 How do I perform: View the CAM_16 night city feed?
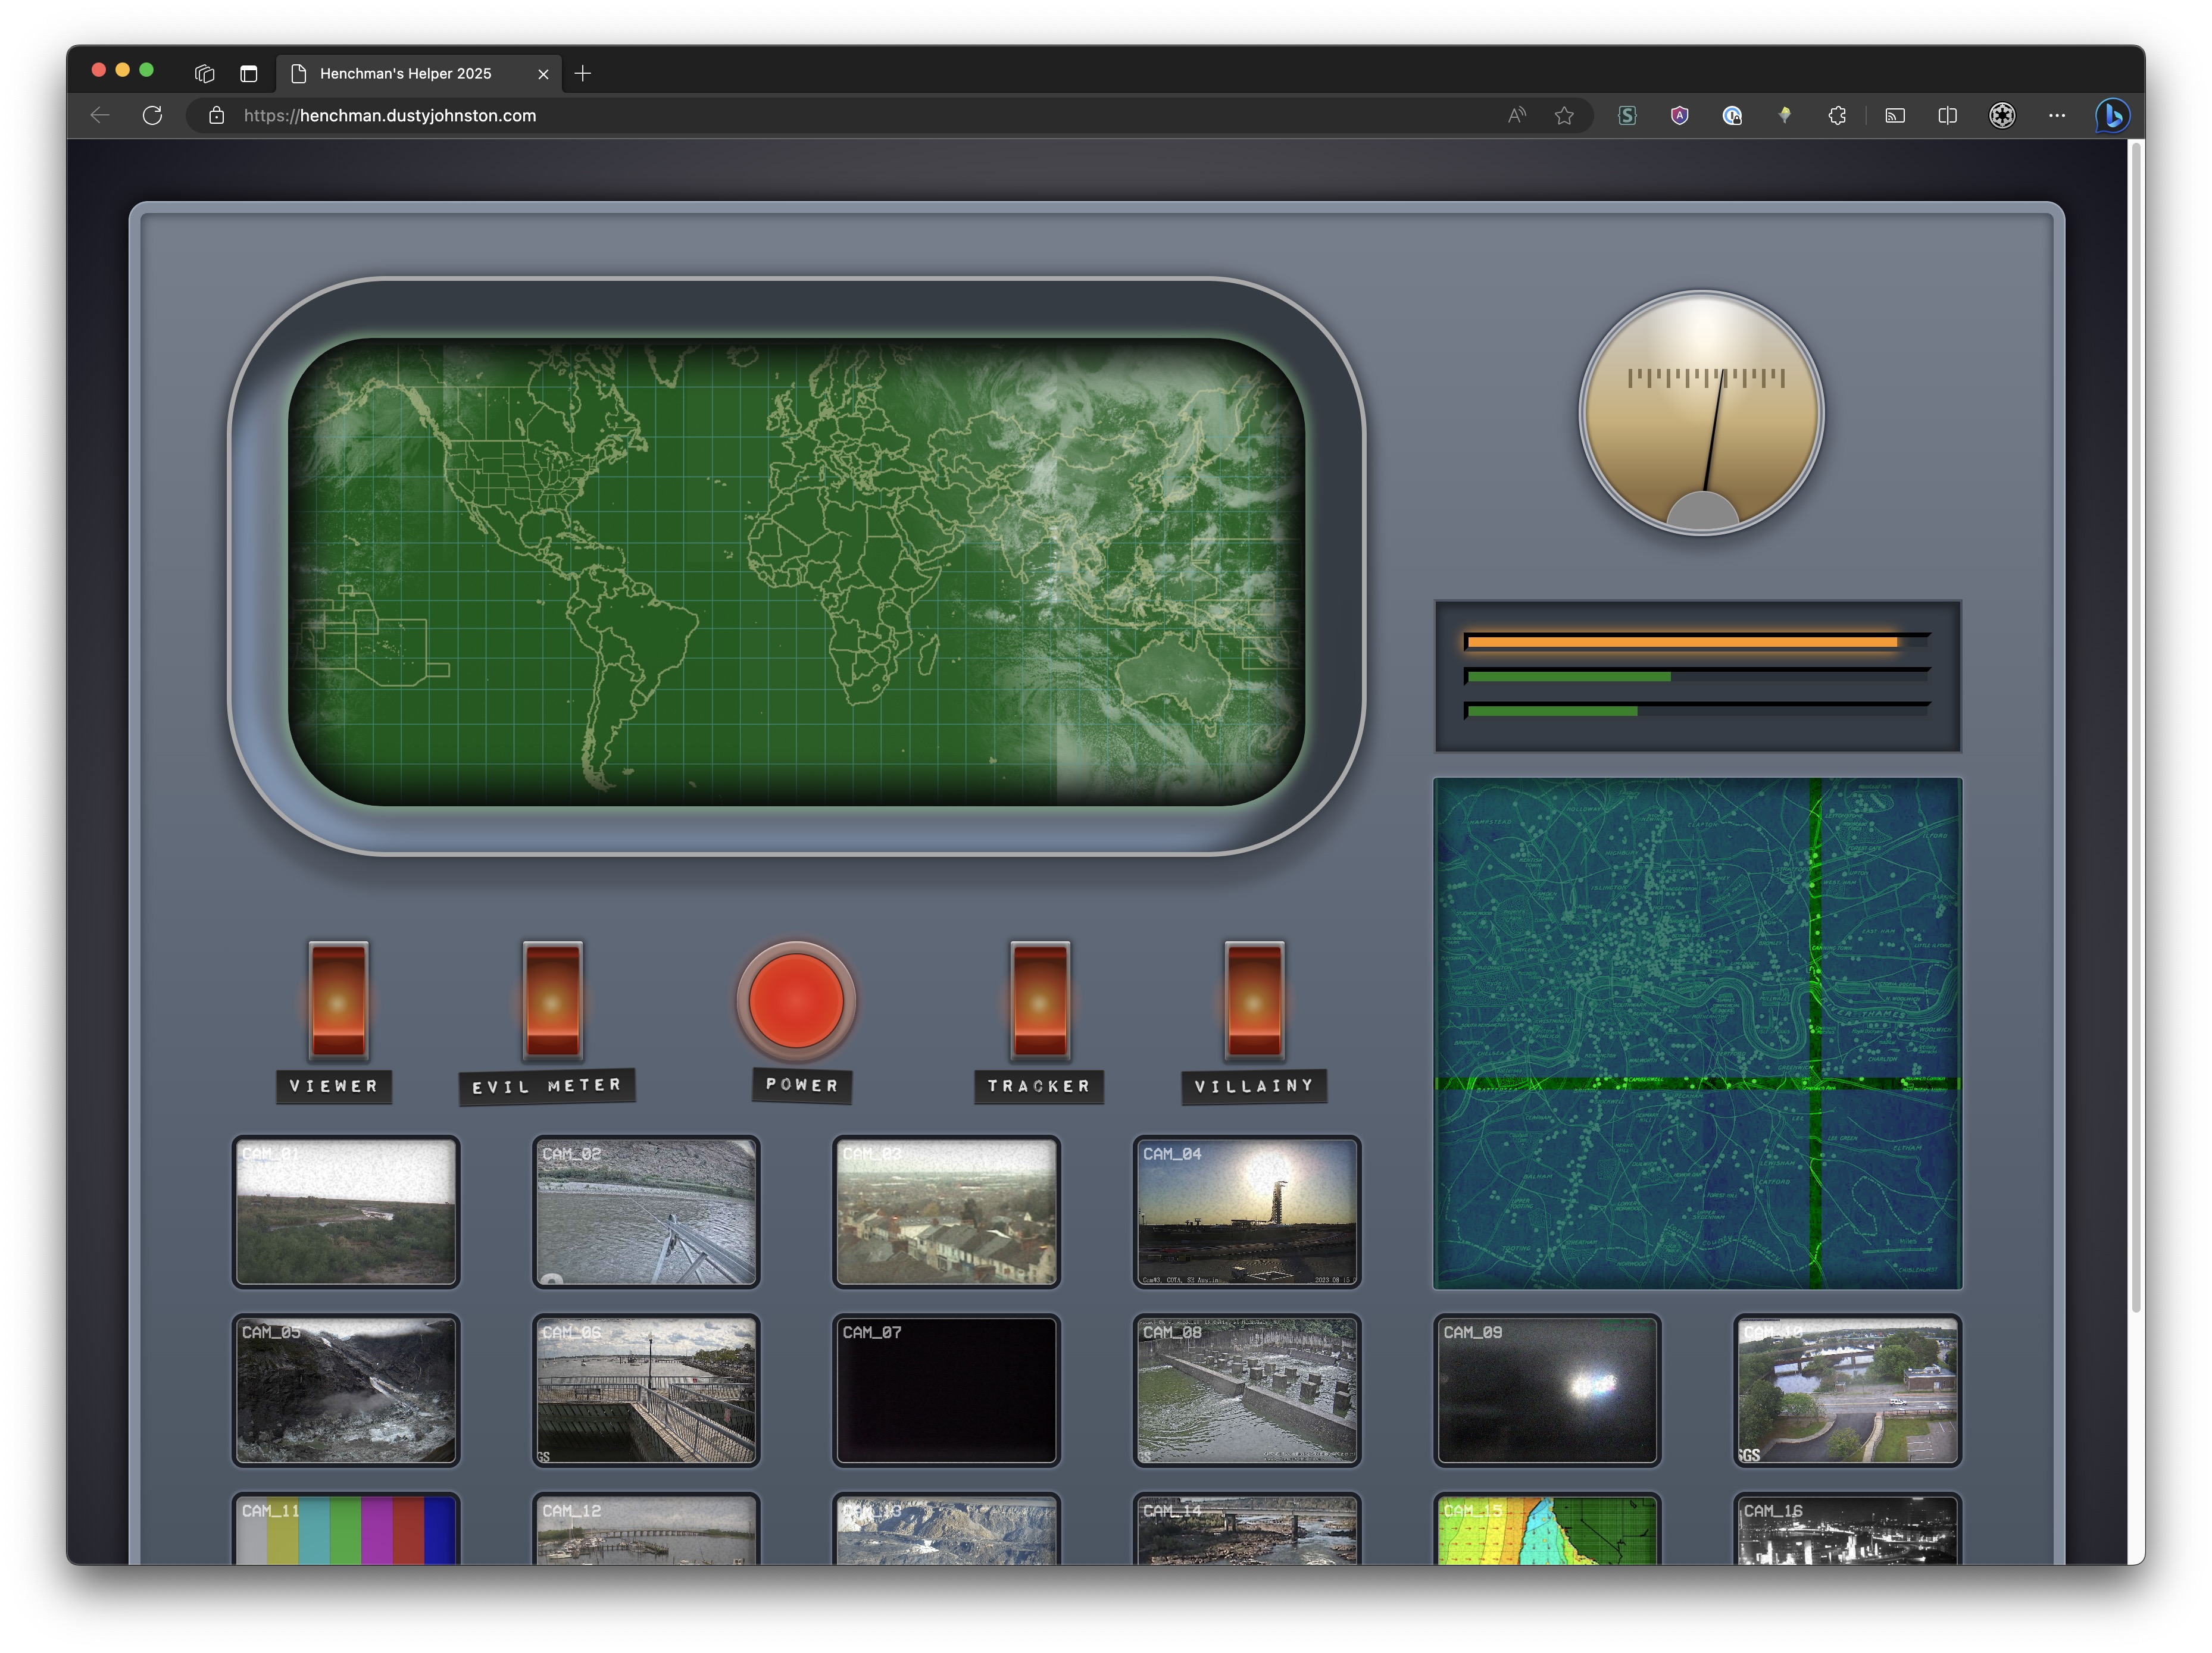point(1847,1529)
